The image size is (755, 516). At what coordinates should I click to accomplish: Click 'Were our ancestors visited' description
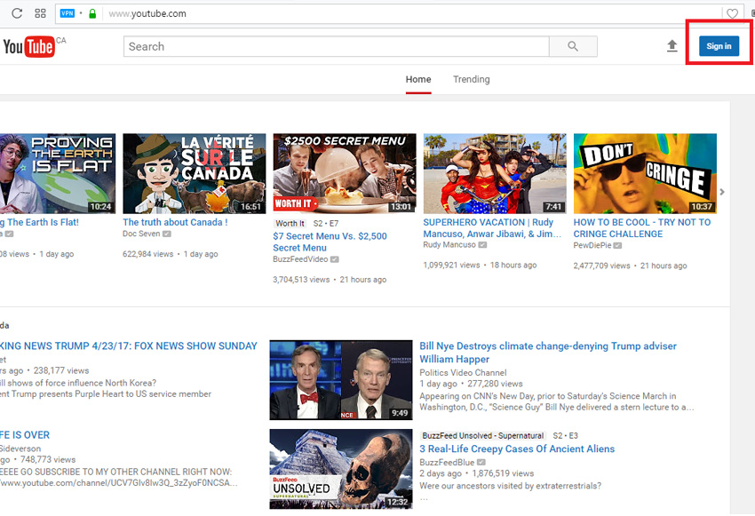[x=511, y=486]
